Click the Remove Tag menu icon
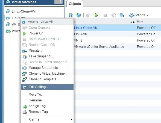Image resolution: width=161 pixels, height=123 pixels. click(25, 112)
